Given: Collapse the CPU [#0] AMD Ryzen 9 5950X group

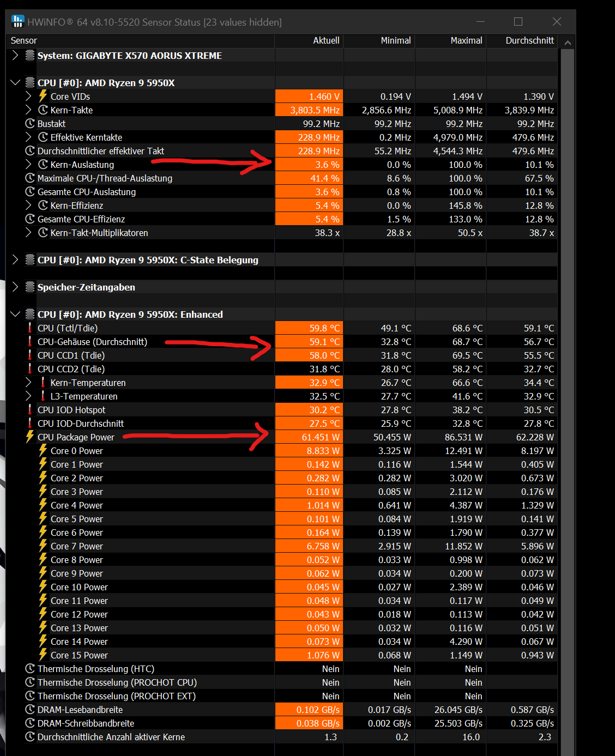Looking at the screenshot, I should tap(15, 83).
